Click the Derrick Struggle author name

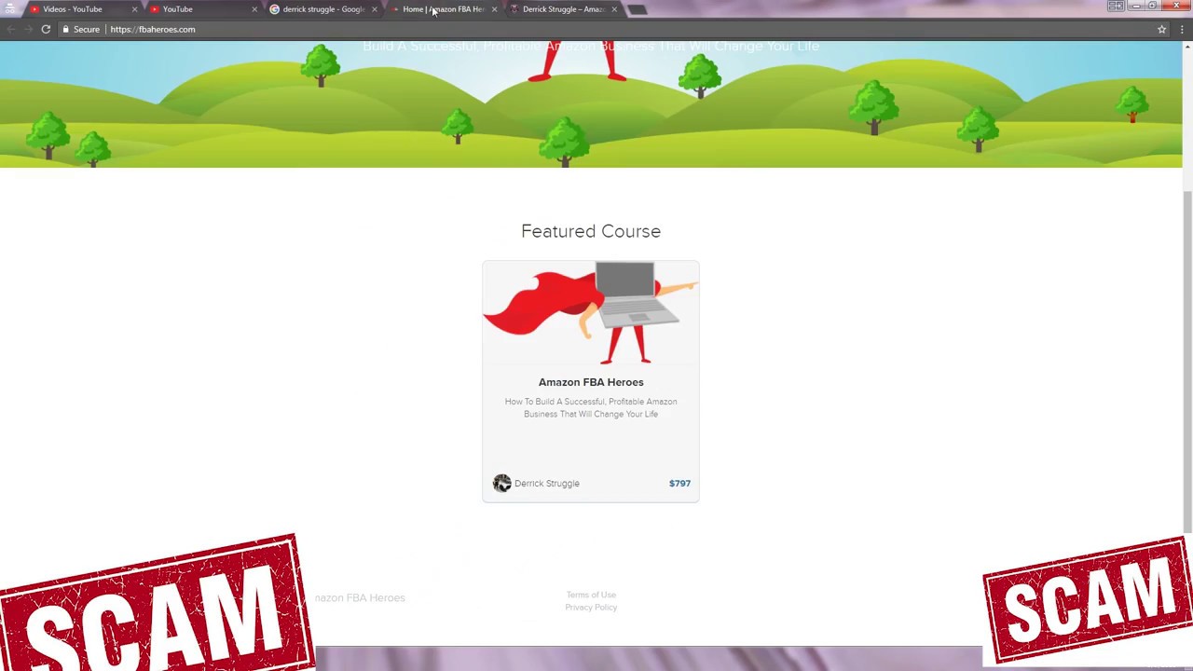click(547, 484)
